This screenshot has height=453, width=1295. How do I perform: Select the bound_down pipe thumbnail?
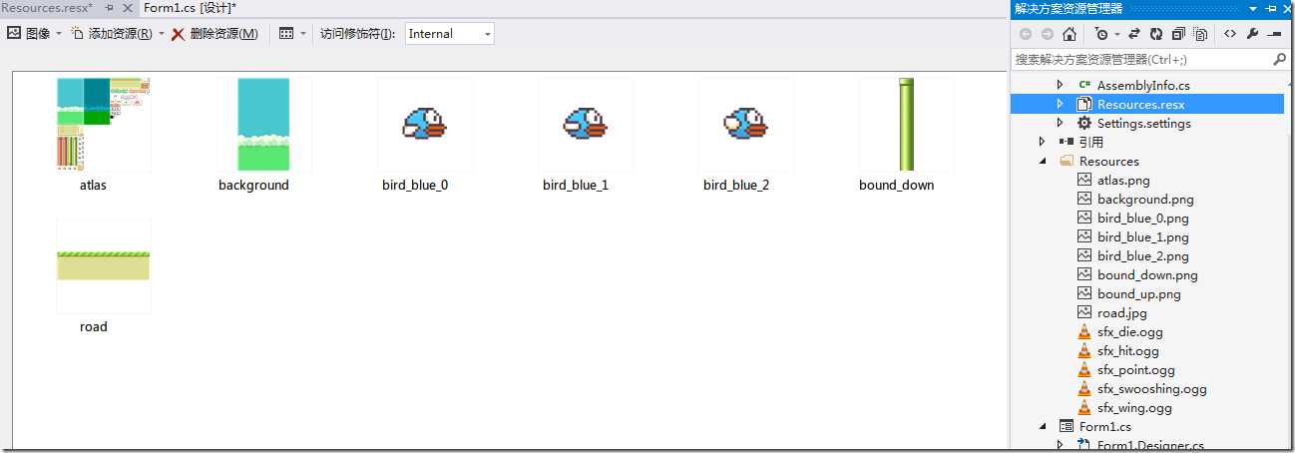click(906, 126)
